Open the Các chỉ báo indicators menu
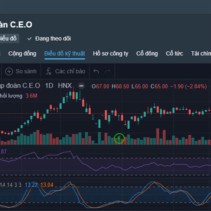 point(70,71)
